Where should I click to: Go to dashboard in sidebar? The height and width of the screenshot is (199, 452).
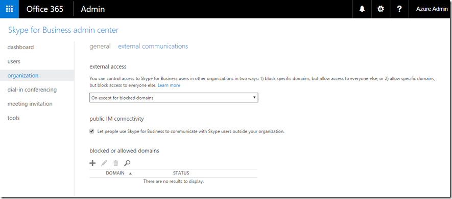(x=20, y=47)
